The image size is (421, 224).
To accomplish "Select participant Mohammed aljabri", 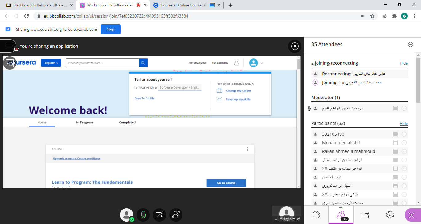I will 341,143.
